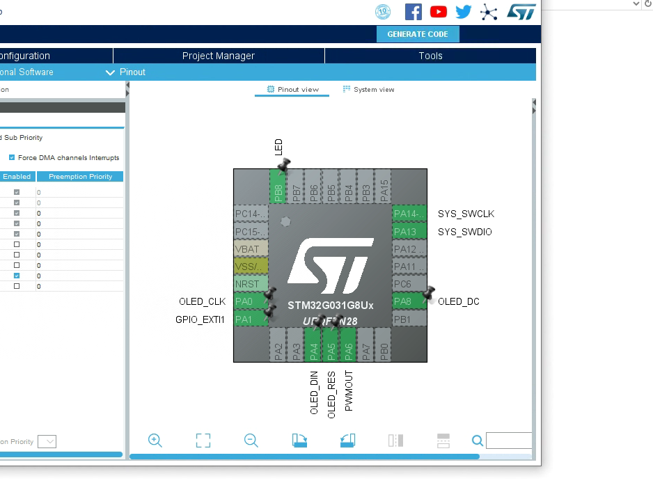
Task: Toggle Force DMA channels Interrupts checkbox
Action: (x=12, y=157)
